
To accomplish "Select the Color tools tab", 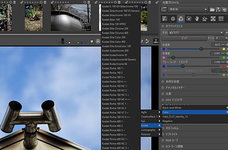I will [x=181, y=19].
